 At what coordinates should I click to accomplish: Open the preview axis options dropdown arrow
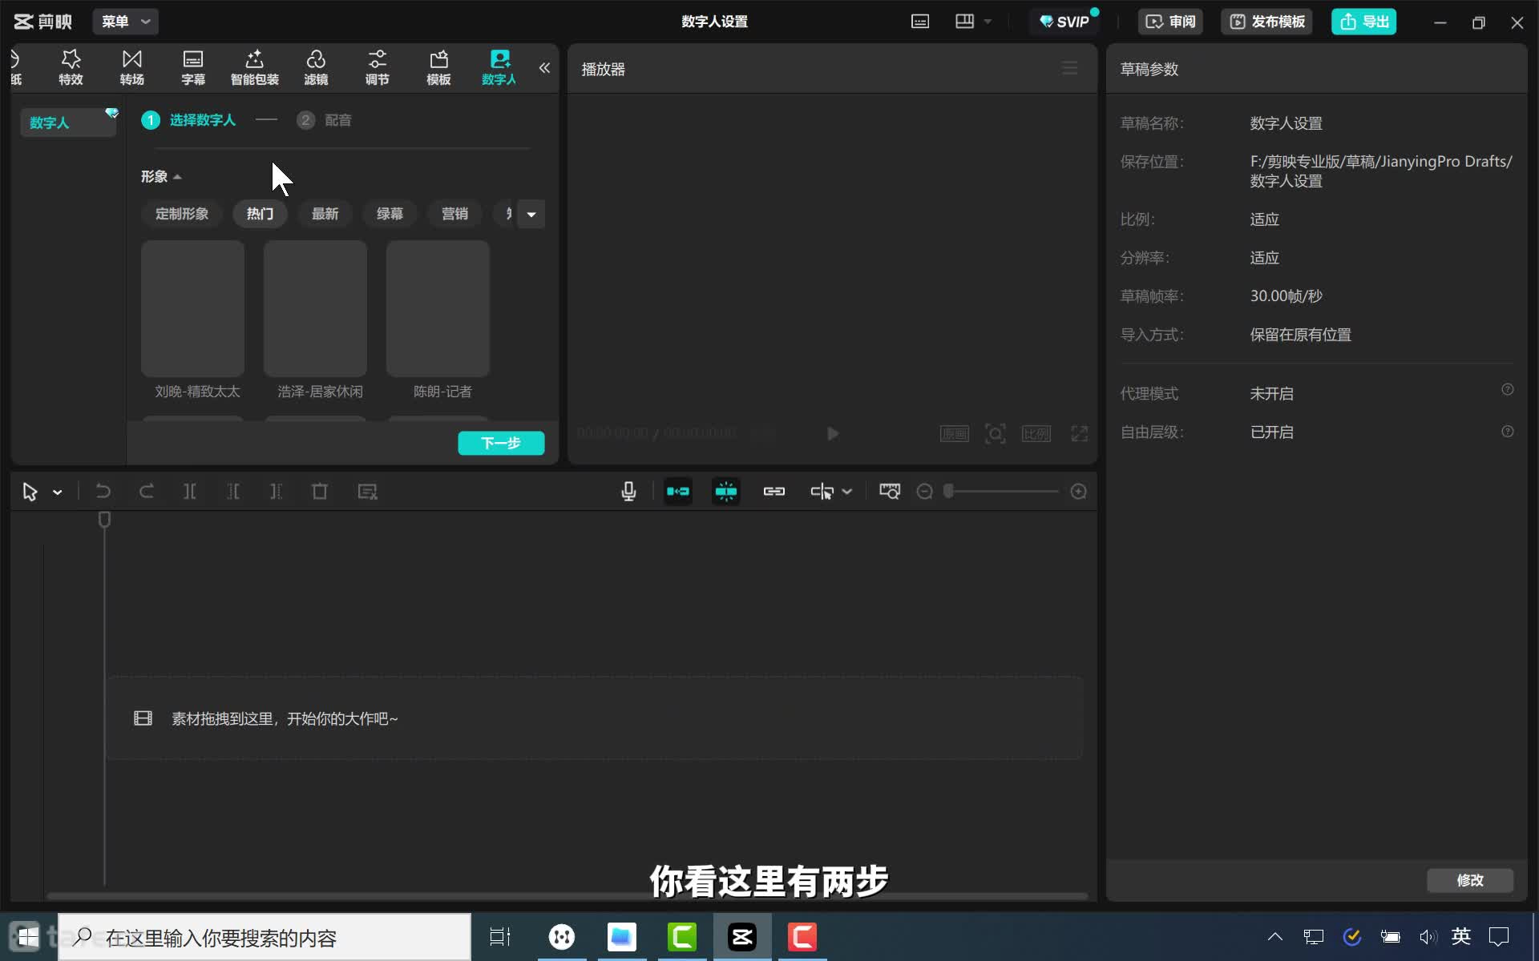point(847,492)
